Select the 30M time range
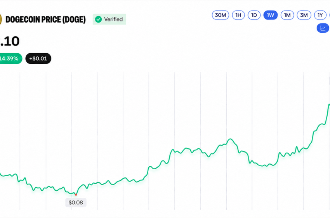Viewport: 330px width, 218px height. click(221, 15)
